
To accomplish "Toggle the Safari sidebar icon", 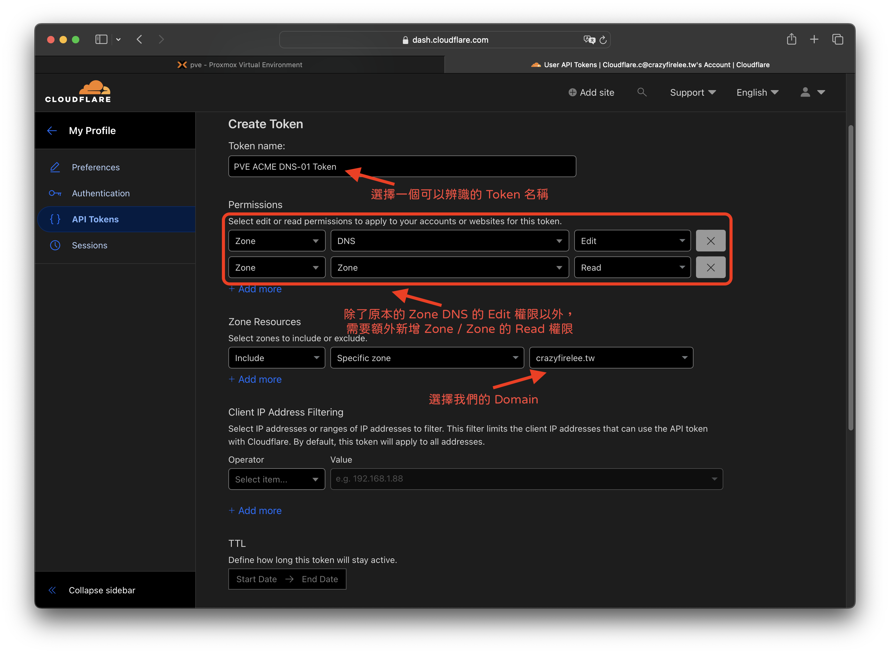I will pos(101,40).
